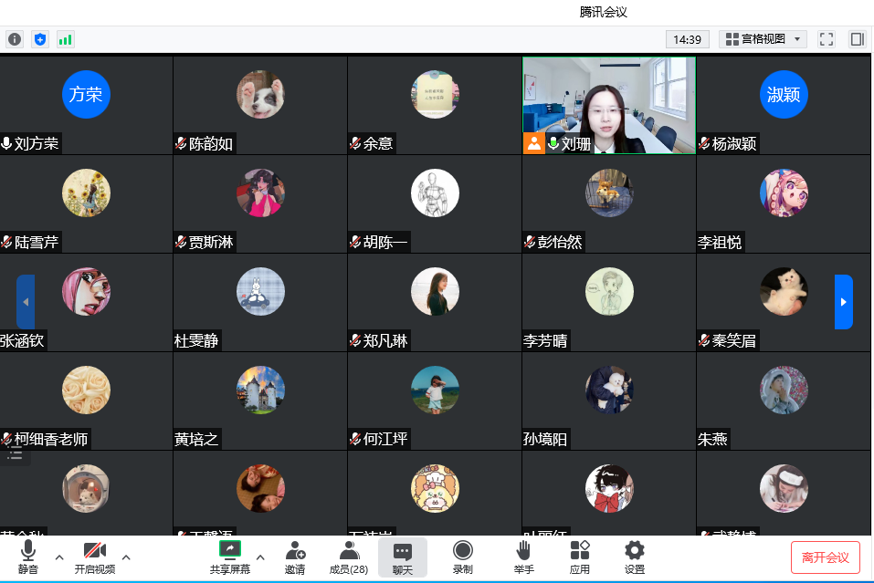Open the meeting info icon

pyautogui.click(x=15, y=39)
